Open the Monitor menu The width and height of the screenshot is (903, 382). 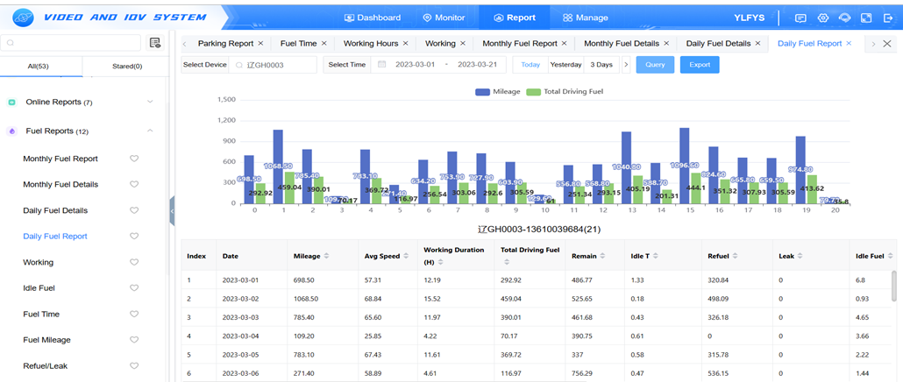point(444,18)
